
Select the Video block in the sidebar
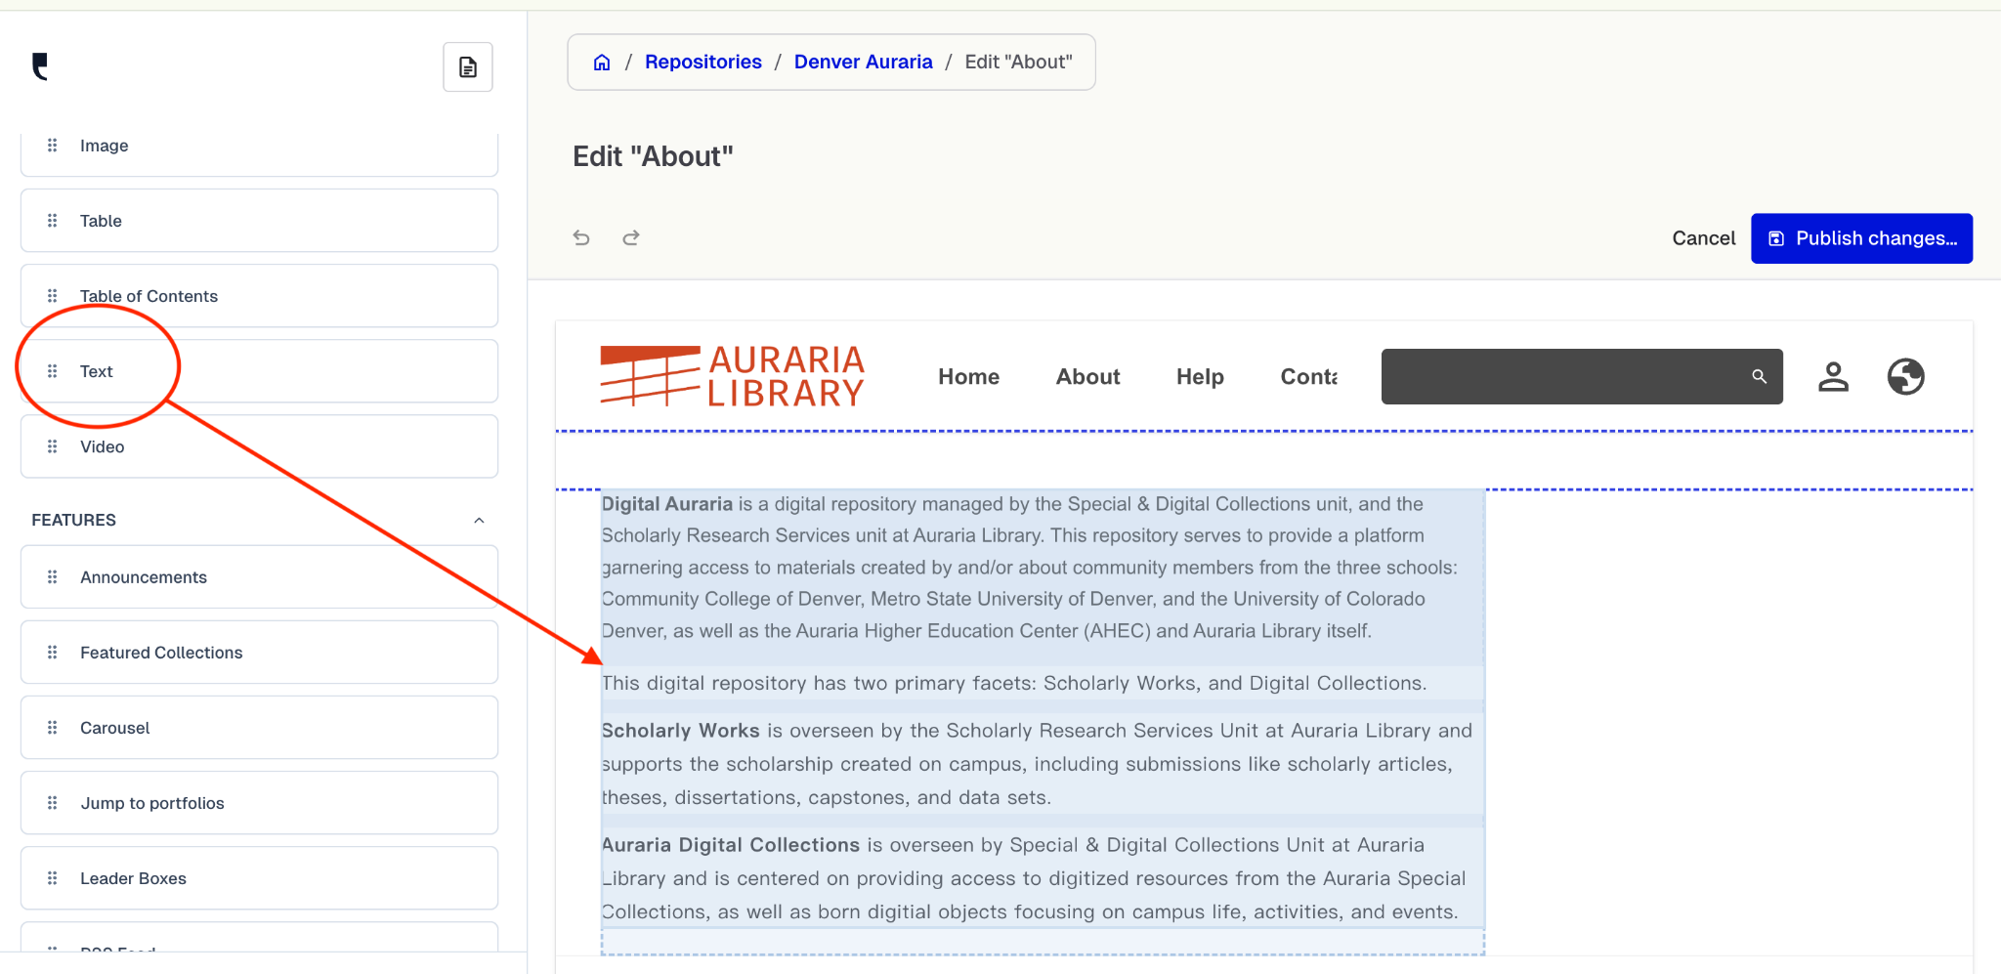coord(260,446)
